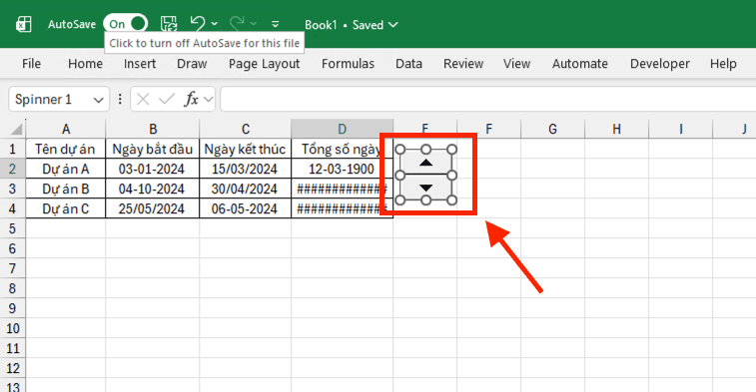Open the Draw ribbon tab

tap(192, 64)
